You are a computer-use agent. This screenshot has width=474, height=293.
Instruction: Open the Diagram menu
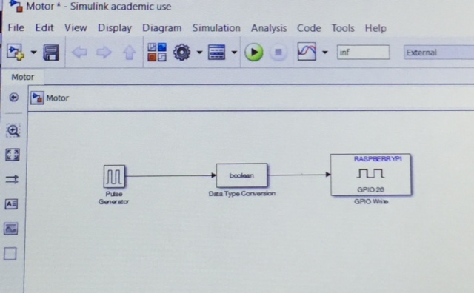(x=162, y=28)
